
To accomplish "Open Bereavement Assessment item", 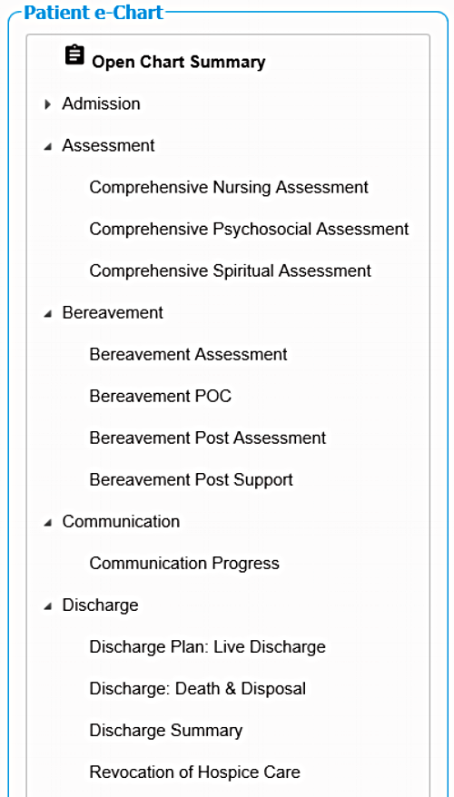I will [x=188, y=354].
